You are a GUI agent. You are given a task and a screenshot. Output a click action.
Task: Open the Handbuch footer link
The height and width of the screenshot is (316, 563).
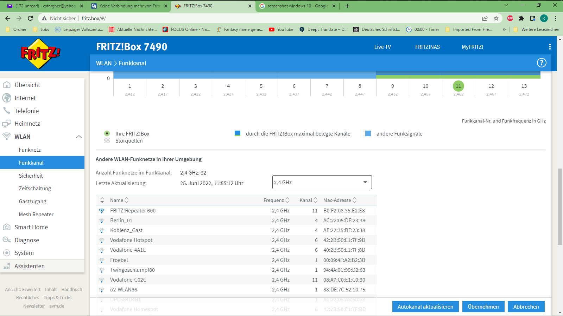(72, 290)
